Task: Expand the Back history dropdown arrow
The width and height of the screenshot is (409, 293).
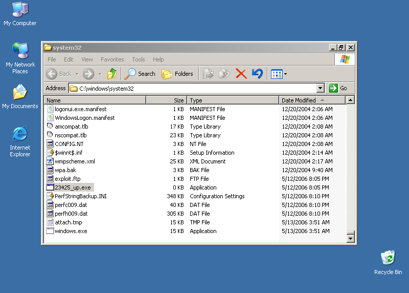Action: pyautogui.click(x=77, y=74)
